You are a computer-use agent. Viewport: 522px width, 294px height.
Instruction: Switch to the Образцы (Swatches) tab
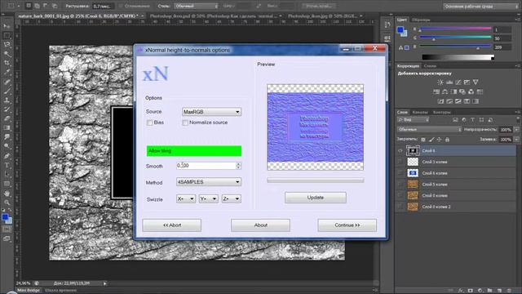pos(421,20)
